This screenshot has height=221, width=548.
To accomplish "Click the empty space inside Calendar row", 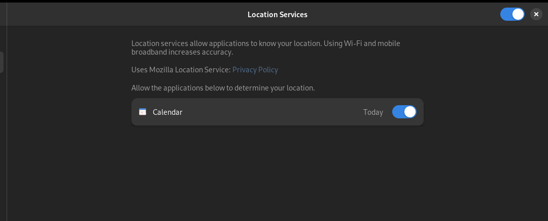I will coord(272,112).
